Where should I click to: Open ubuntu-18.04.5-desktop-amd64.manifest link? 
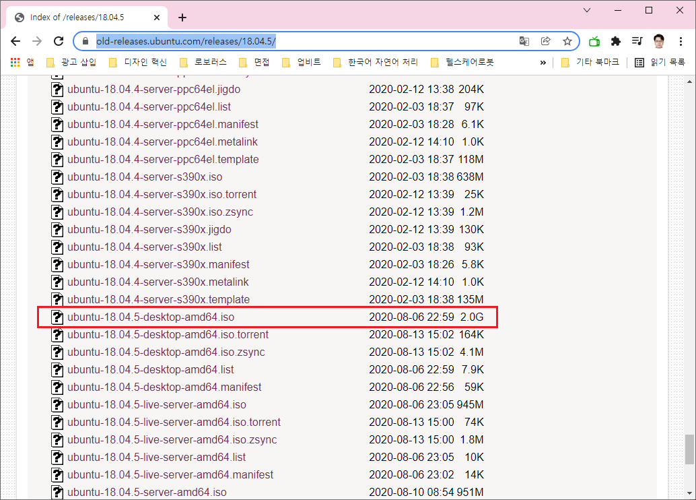[164, 387]
